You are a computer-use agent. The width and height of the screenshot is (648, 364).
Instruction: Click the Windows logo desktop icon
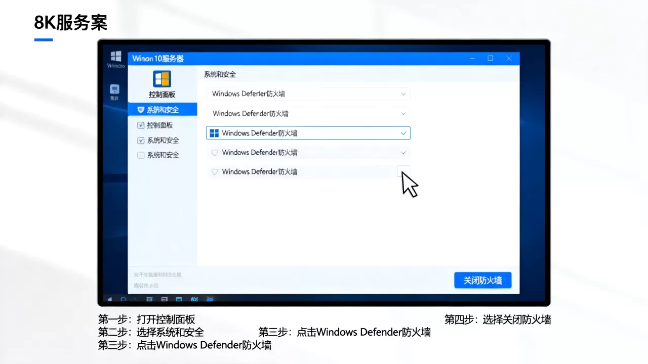pyautogui.click(x=116, y=56)
